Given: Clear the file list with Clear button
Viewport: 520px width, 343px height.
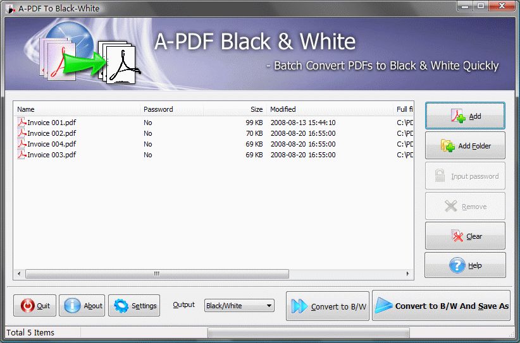Looking at the screenshot, I should tap(465, 236).
